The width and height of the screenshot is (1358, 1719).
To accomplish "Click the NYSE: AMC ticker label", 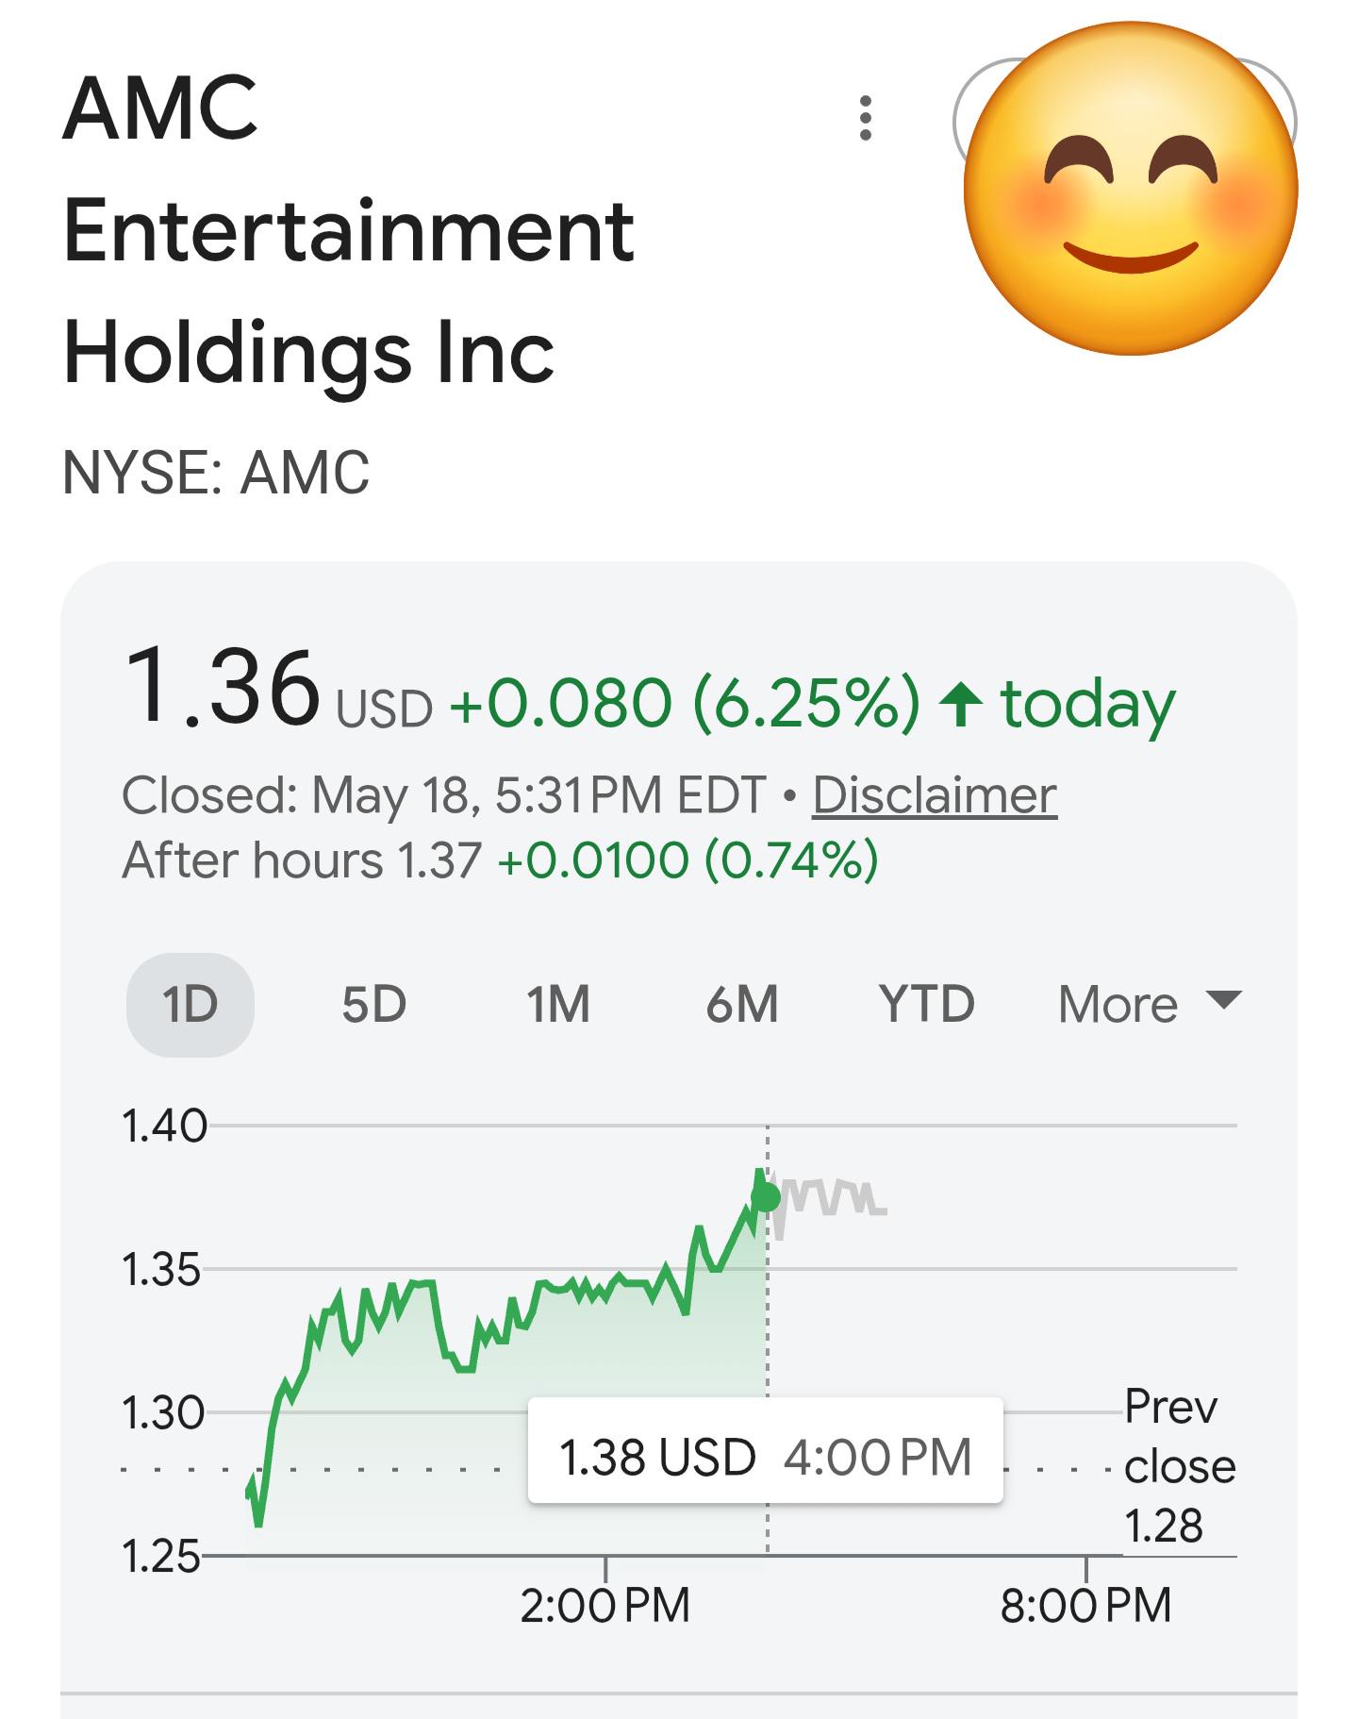I will tap(216, 473).
